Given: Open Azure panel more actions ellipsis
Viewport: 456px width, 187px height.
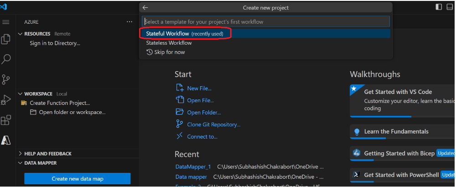Looking at the screenshot, I should [130, 22].
